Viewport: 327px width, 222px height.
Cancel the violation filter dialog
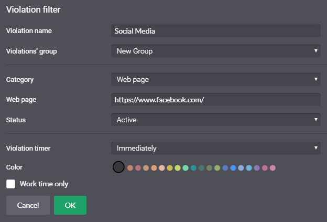[x=28, y=205]
